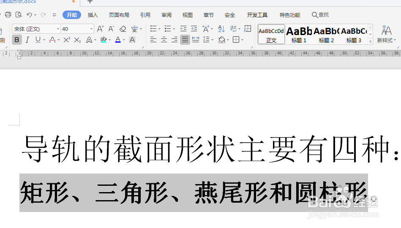
Task: Expand quick access toolbar customize arrow
Action: click(54, 15)
